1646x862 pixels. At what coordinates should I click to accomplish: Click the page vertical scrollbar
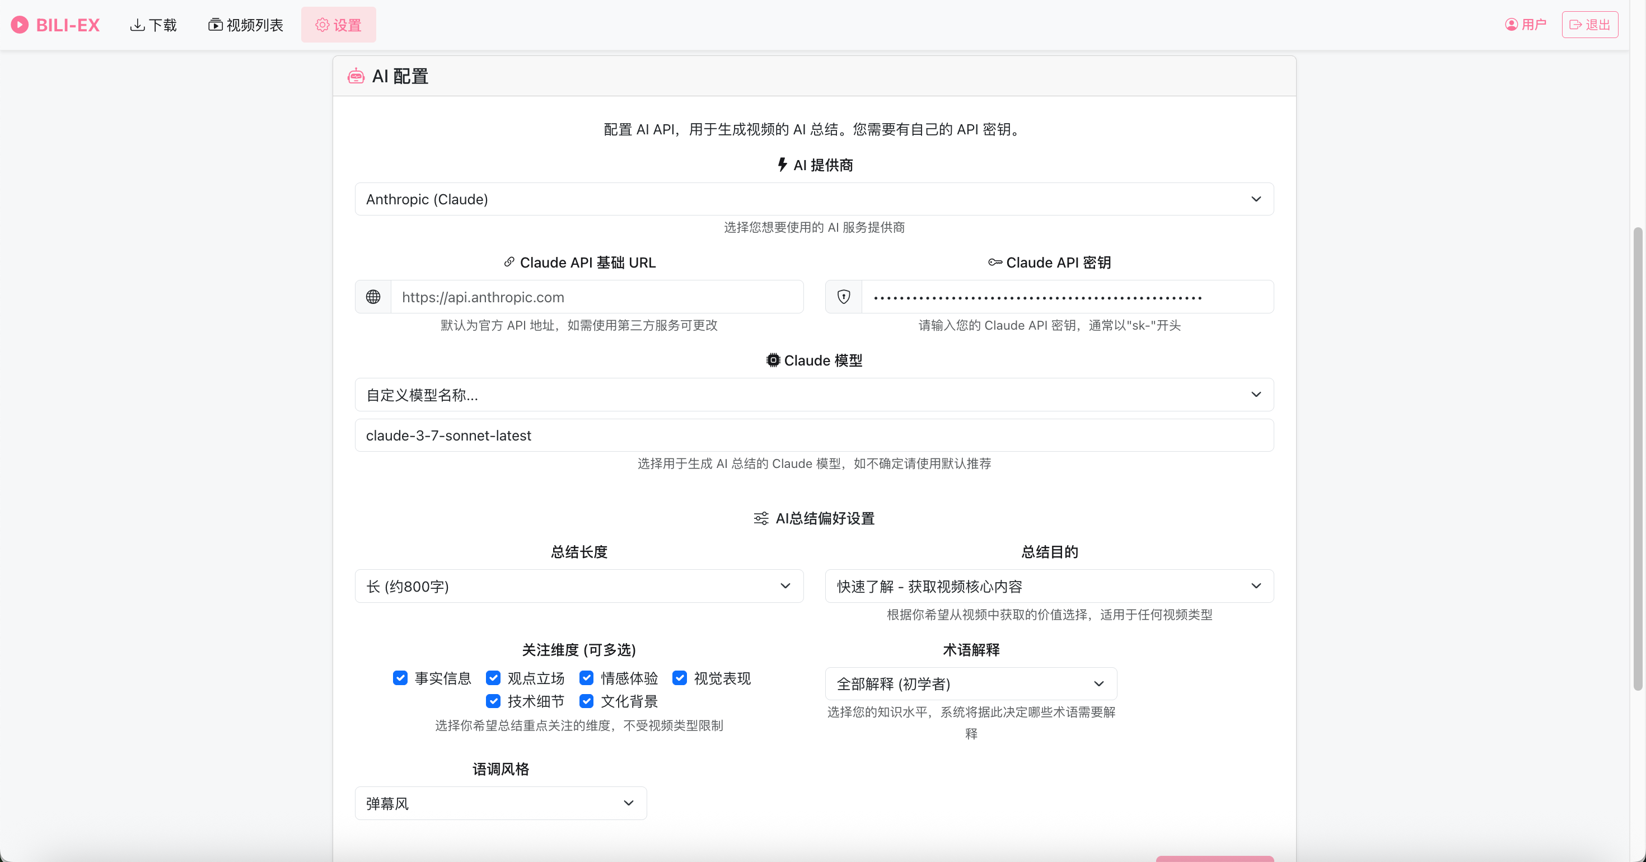click(1637, 458)
